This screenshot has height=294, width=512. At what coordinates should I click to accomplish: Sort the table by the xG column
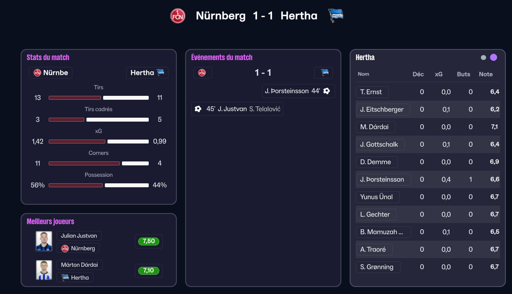click(x=439, y=74)
